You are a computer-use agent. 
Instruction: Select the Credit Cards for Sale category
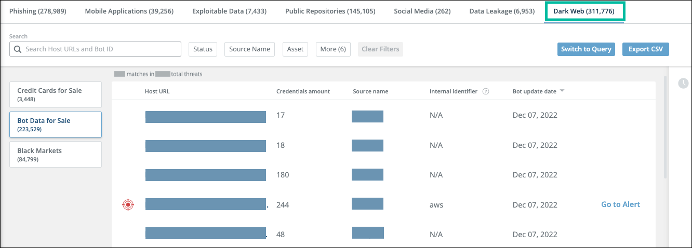point(55,94)
